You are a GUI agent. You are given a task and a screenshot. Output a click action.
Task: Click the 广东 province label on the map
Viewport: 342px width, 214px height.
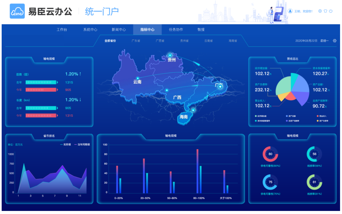pos(219,85)
